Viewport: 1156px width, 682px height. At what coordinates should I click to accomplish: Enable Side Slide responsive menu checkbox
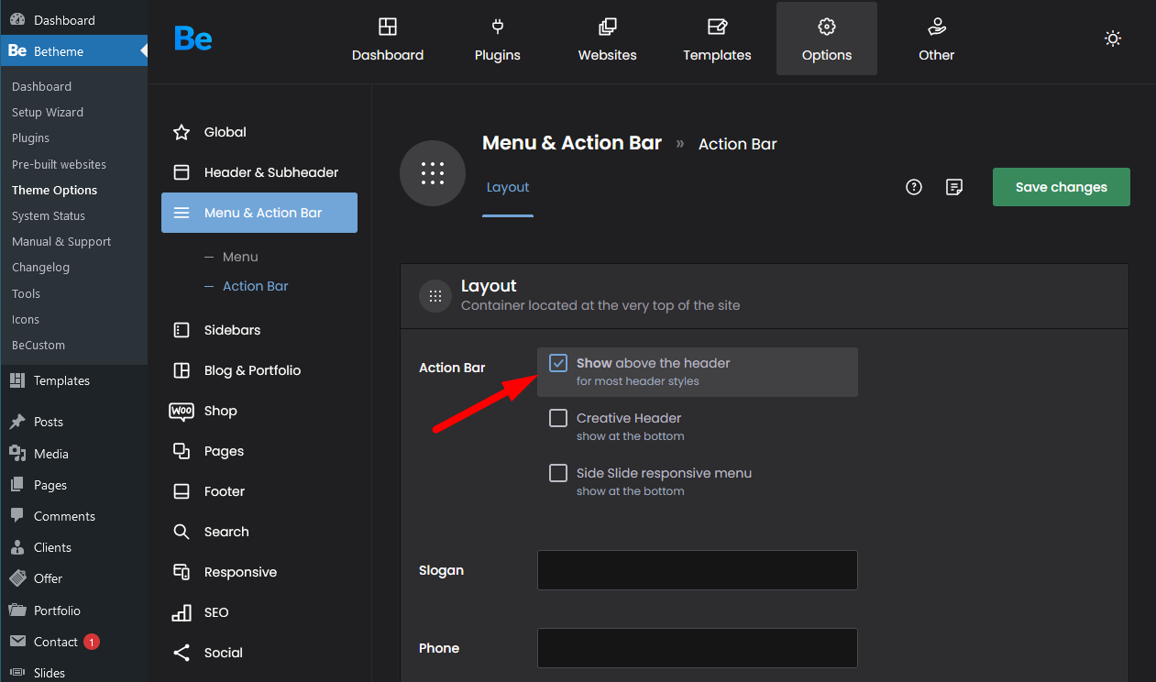pos(558,473)
